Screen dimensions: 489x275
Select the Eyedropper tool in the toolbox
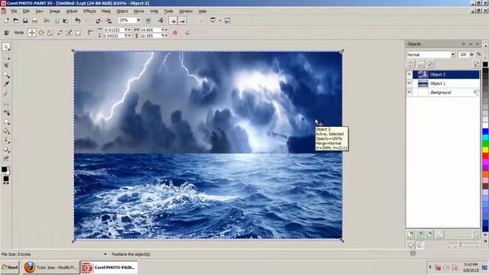(6, 84)
